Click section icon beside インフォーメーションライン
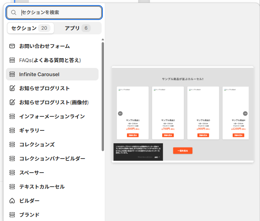The width and height of the screenshot is (260, 221). (x=12, y=116)
